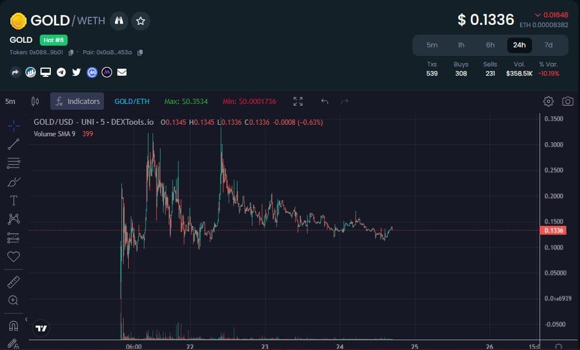Open the 5m chart interval dropdown
Image resolution: width=580 pixels, height=350 pixels.
tap(10, 101)
